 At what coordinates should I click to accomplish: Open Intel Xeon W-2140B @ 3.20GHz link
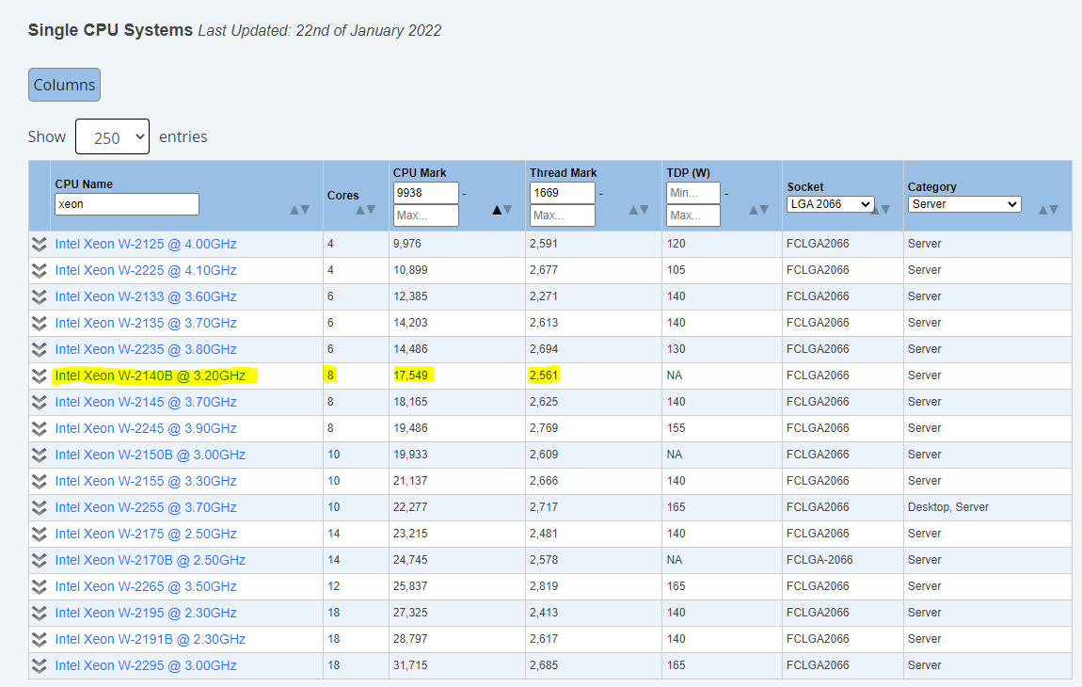click(x=151, y=376)
